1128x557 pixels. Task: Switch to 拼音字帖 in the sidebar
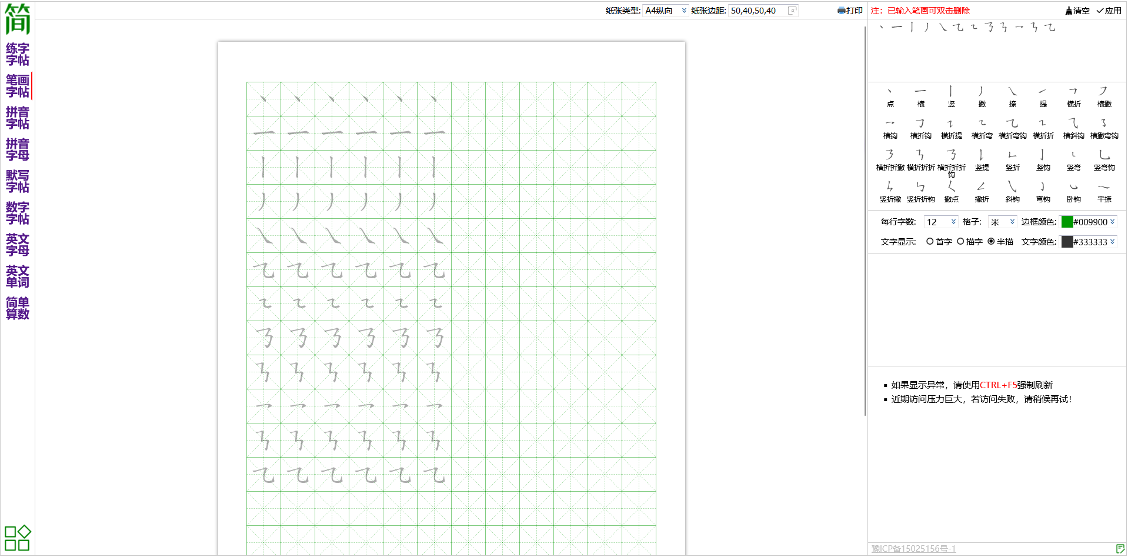click(18, 118)
